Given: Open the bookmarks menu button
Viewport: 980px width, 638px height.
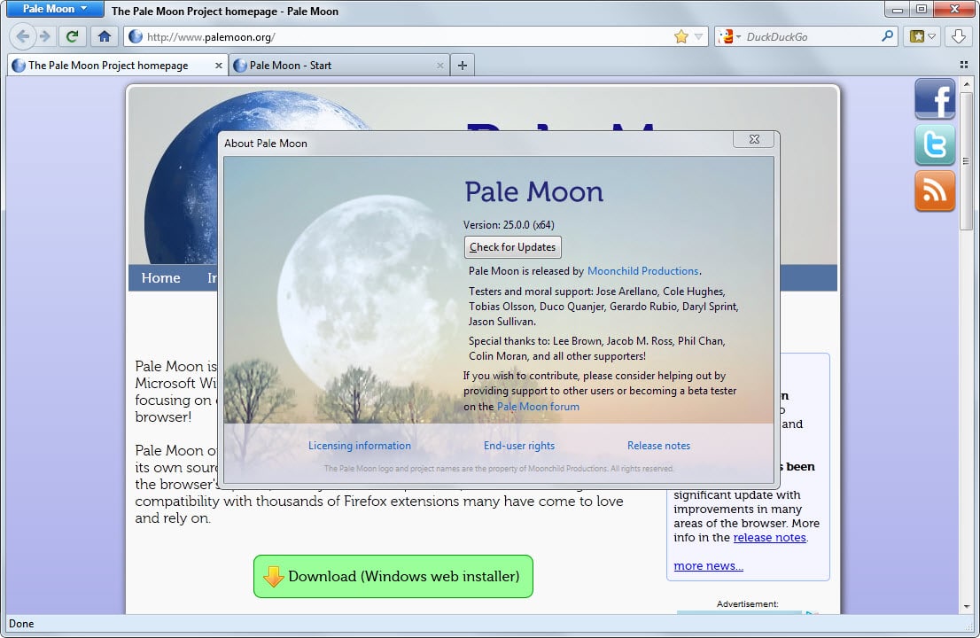Looking at the screenshot, I should coord(922,36).
